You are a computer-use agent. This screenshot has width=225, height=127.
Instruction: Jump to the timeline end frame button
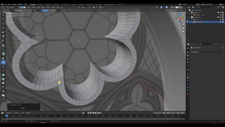click(100, 113)
